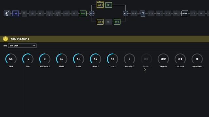Viewport: 209px width, 117px height.
Task: Select the FX pedal block after CMP
Action: [x=24, y=13]
